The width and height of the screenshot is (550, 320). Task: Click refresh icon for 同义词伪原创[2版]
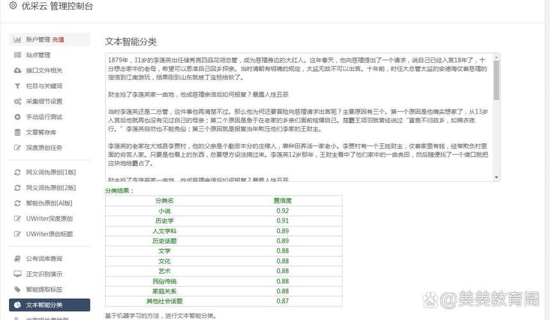point(17,188)
